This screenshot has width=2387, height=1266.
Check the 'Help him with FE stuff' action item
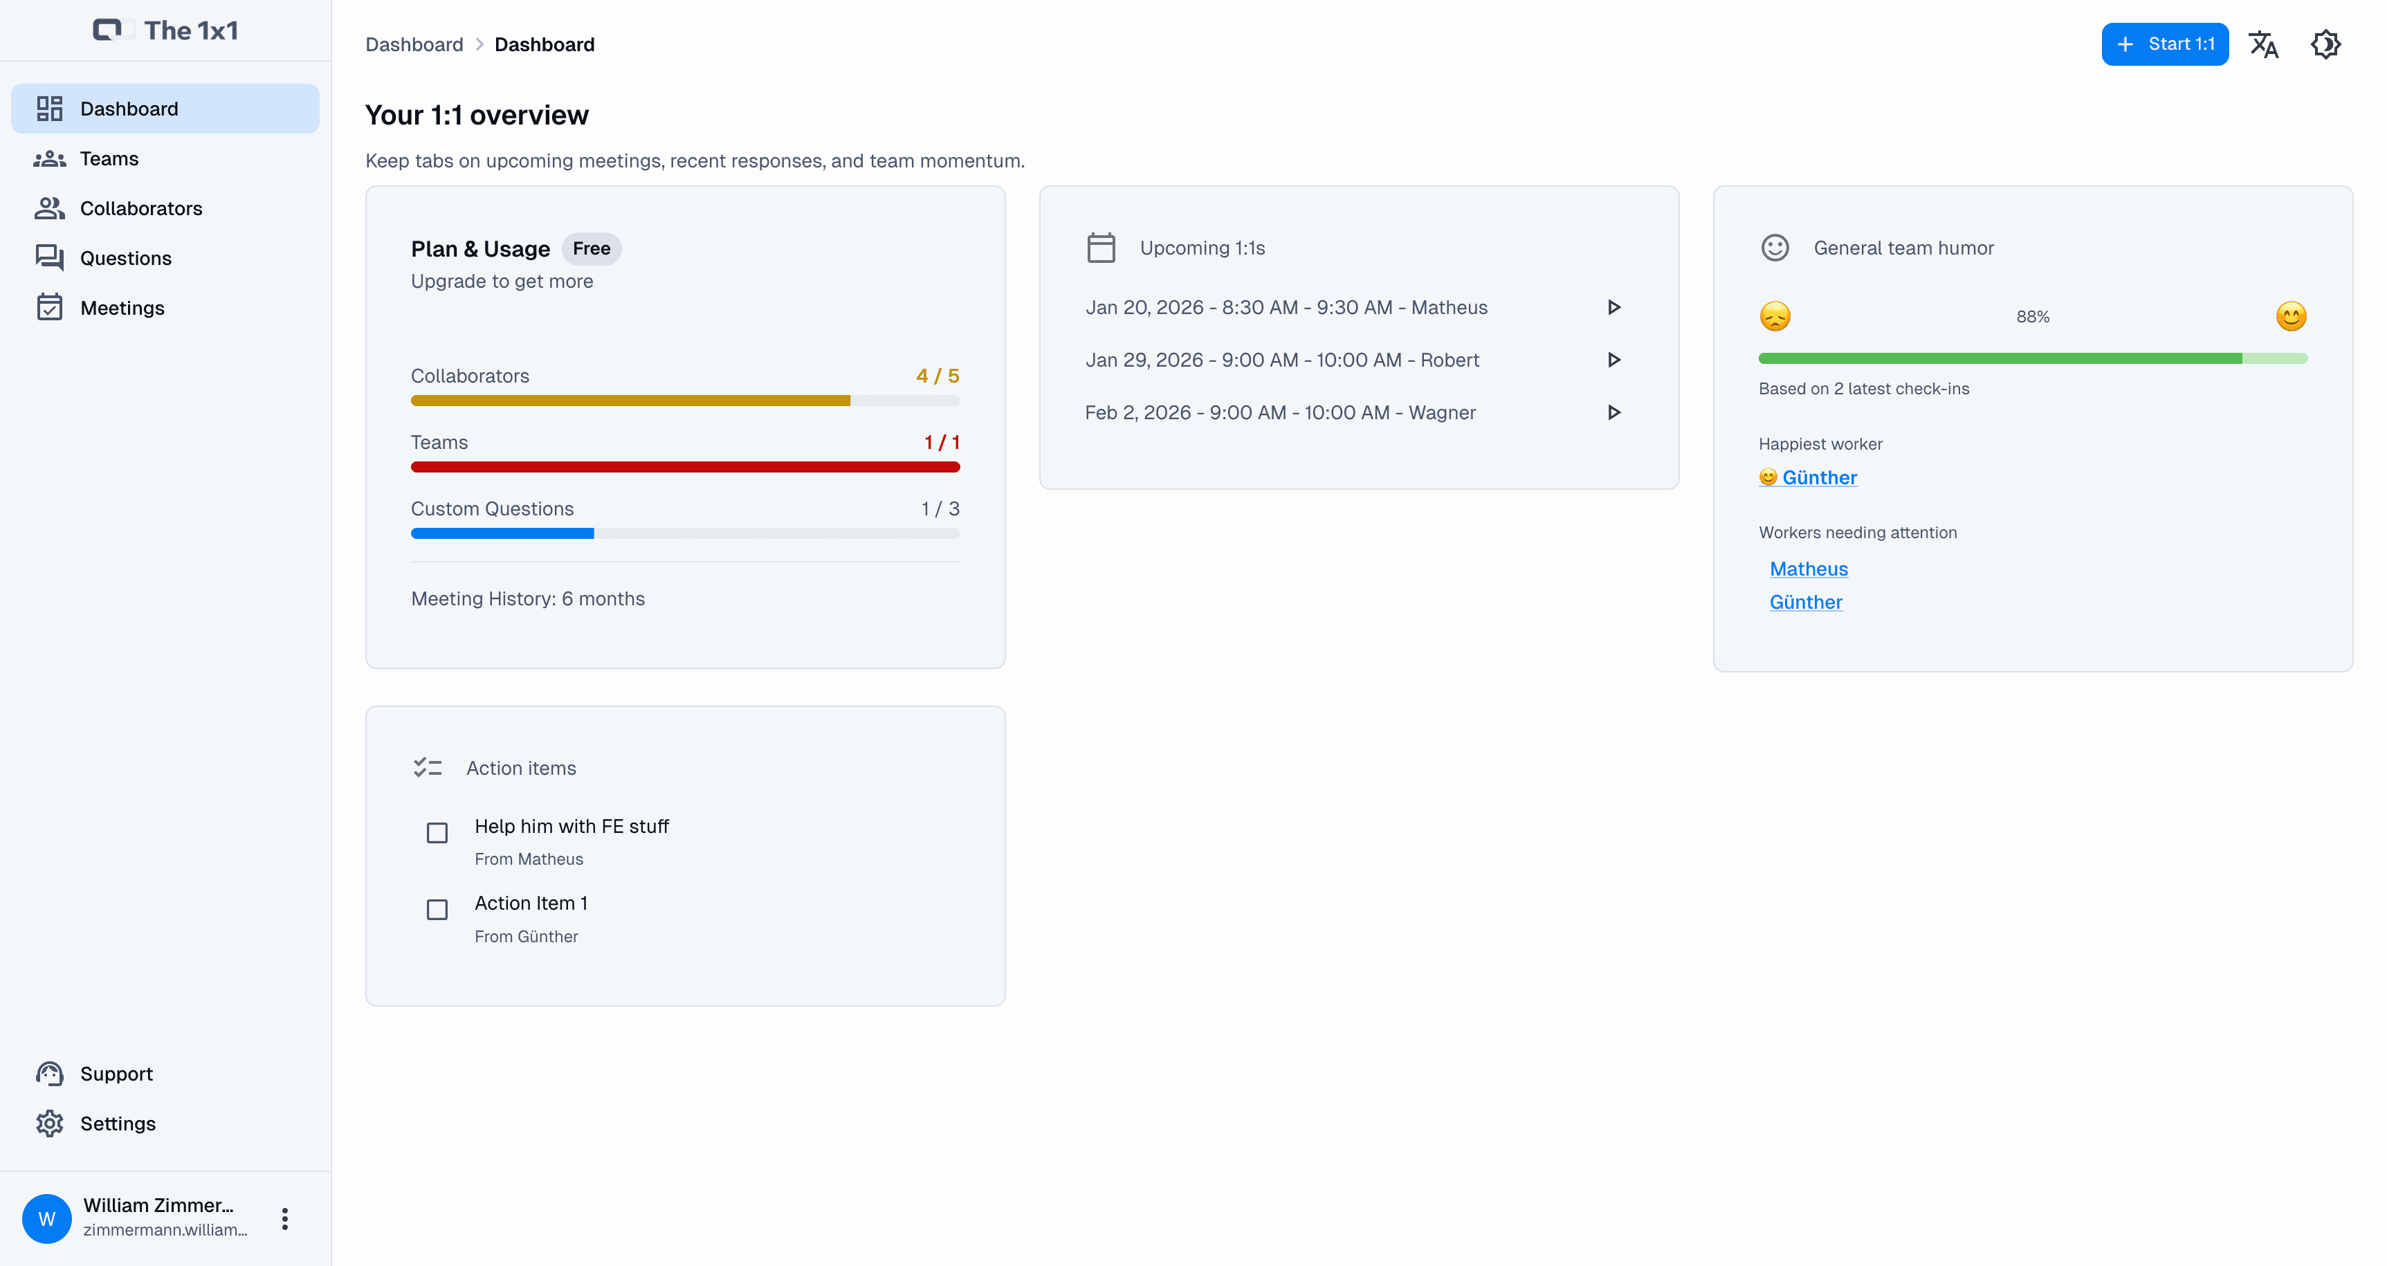[x=437, y=832]
